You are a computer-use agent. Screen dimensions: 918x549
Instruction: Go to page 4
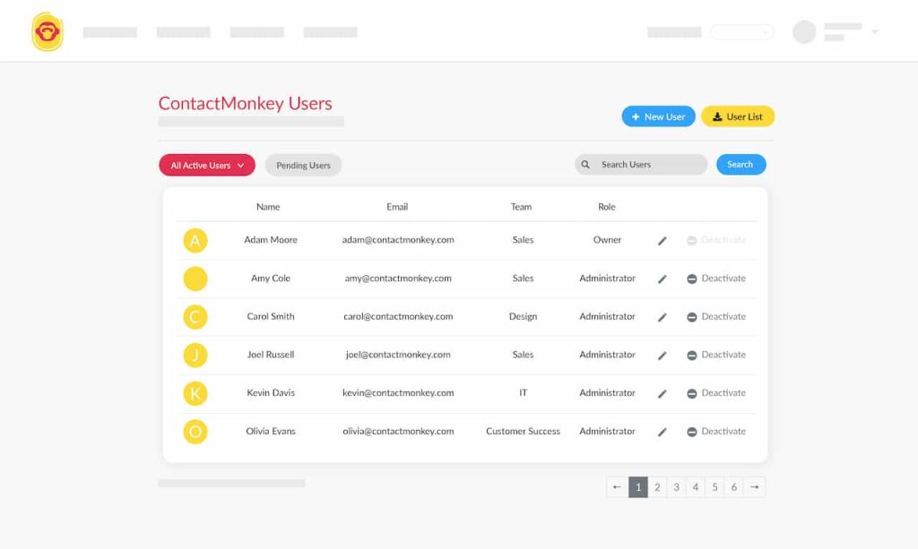696,487
